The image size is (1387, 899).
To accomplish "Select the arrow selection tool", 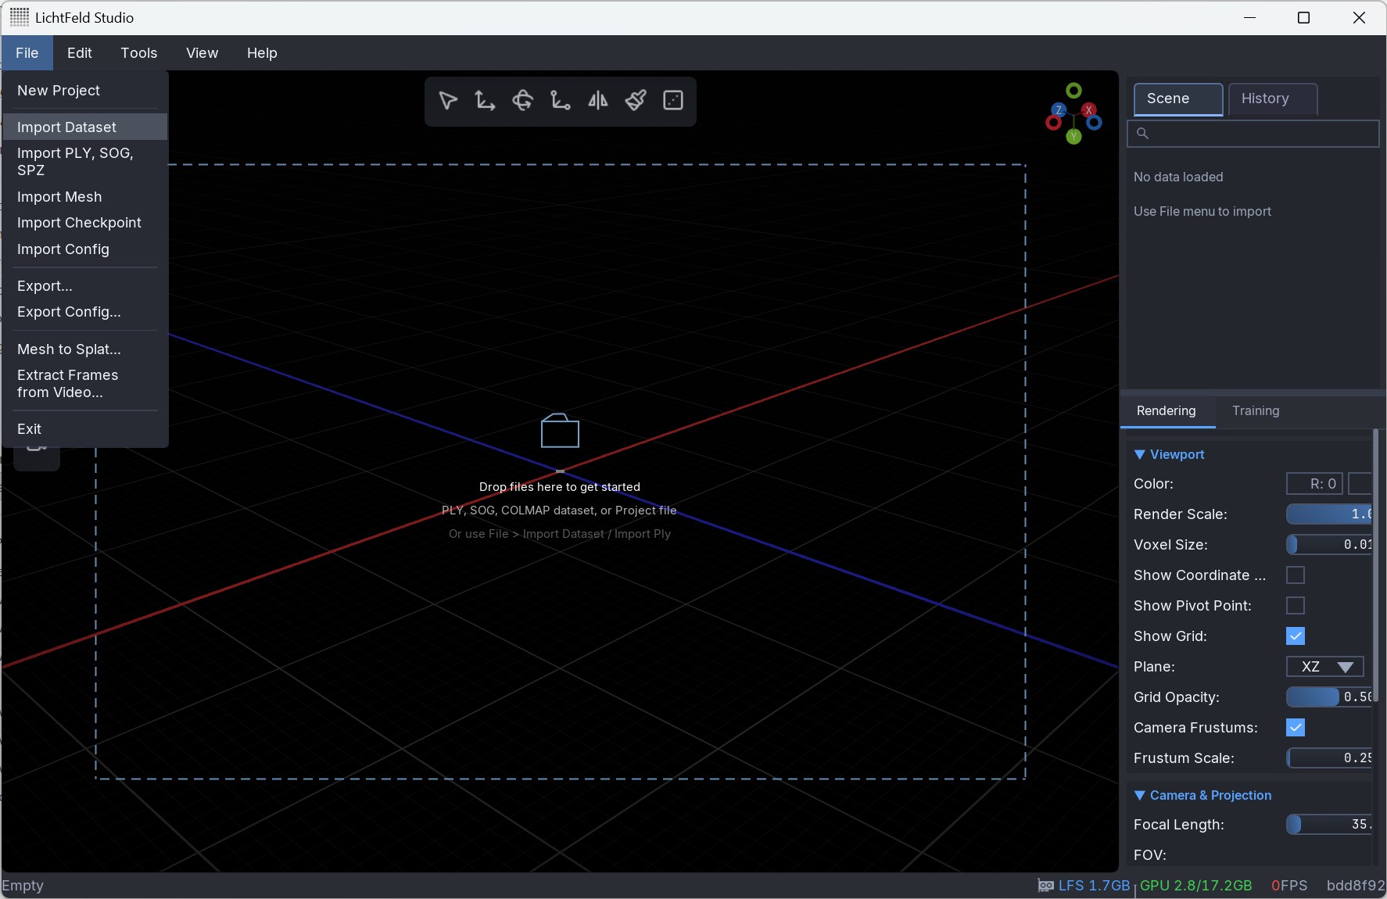I will [448, 101].
